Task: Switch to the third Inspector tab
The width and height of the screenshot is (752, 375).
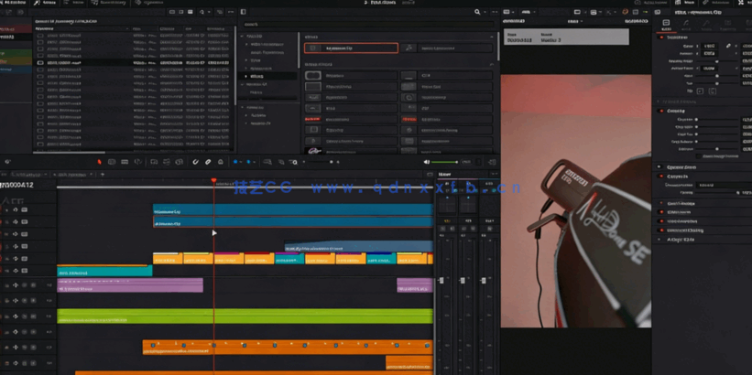Action: pos(706,24)
